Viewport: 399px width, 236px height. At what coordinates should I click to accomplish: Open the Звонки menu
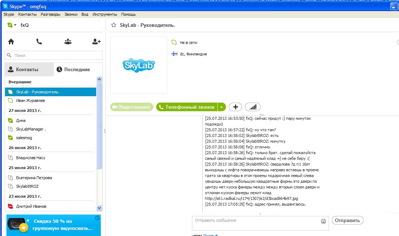coord(71,14)
